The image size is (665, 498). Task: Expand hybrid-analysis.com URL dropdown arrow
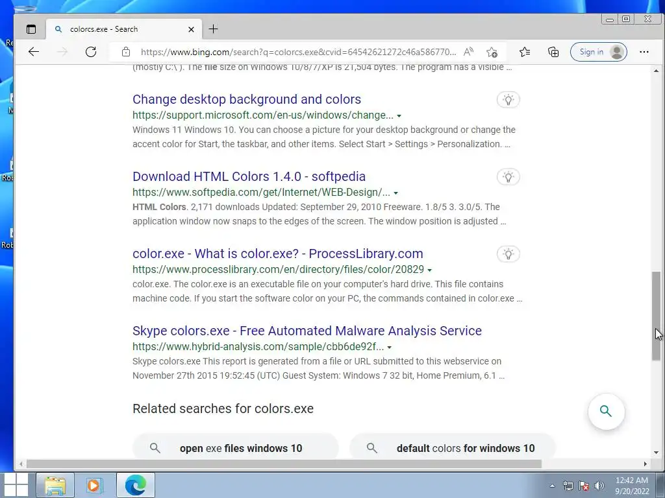pyautogui.click(x=390, y=348)
